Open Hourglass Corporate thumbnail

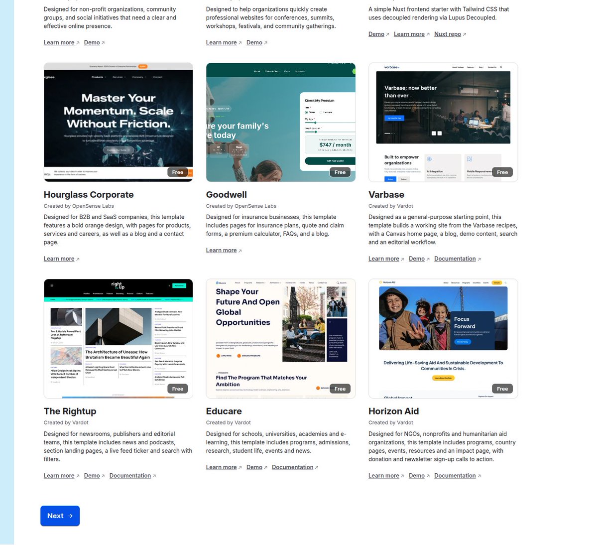click(118, 122)
